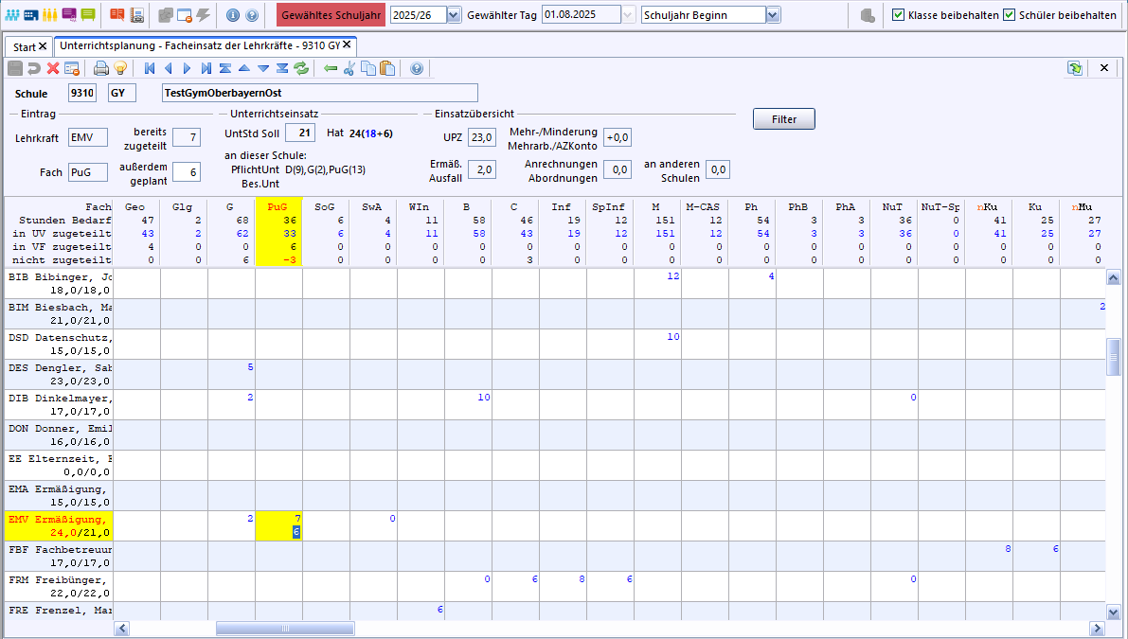This screenshot has height=639, width=1128.
Task: Click the light bulb hint icon
Action: tap(120, 68)
